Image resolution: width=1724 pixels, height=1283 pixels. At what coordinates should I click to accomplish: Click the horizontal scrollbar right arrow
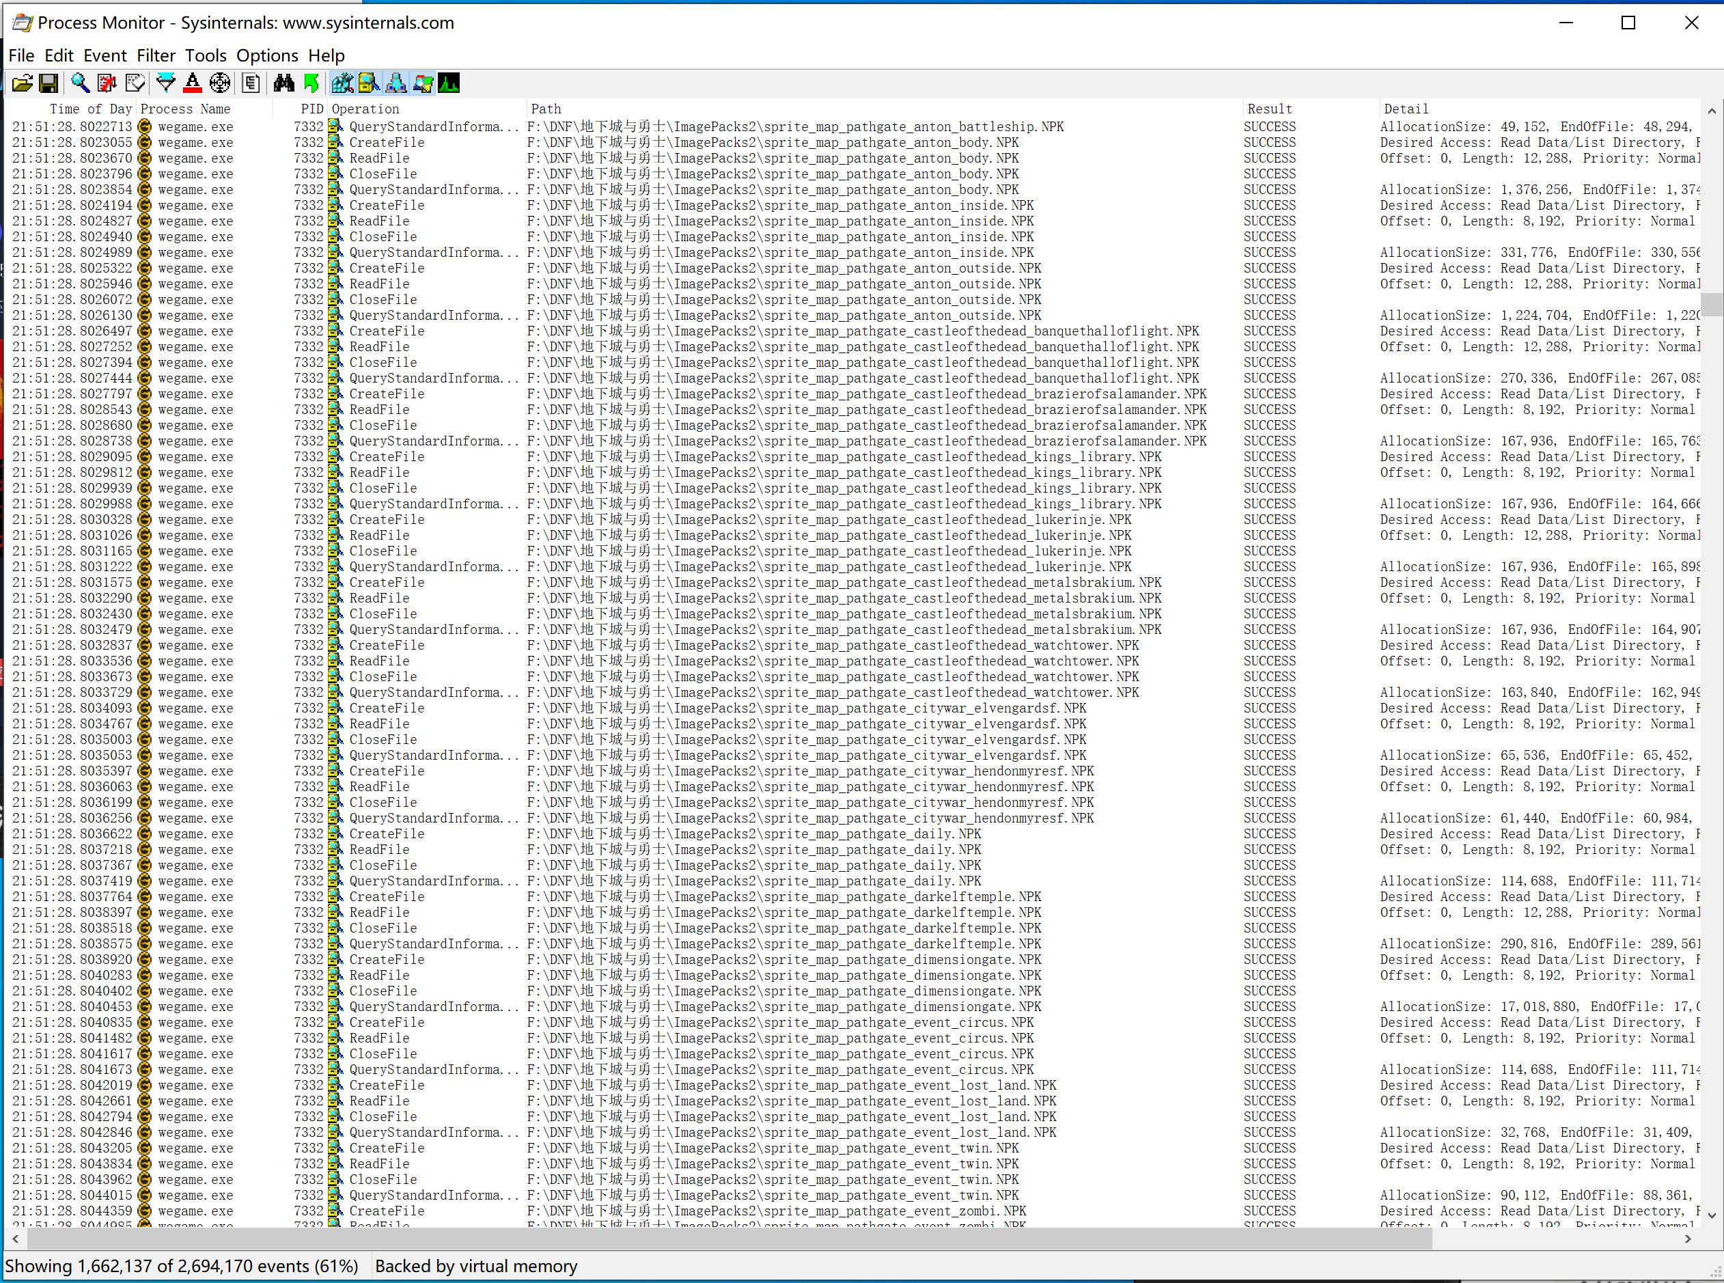pyautogui.click(x=1688, y=1239)
